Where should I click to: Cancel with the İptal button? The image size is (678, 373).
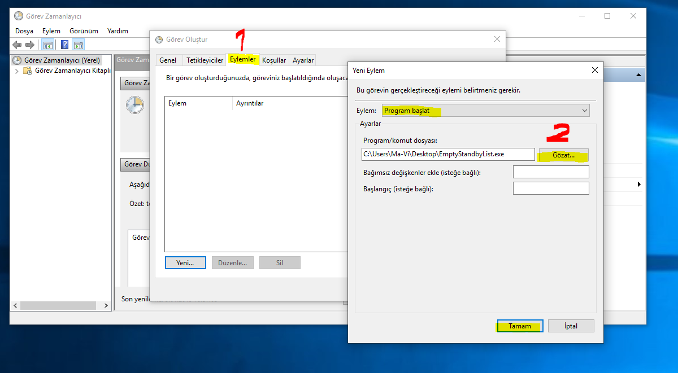[571, 326]
